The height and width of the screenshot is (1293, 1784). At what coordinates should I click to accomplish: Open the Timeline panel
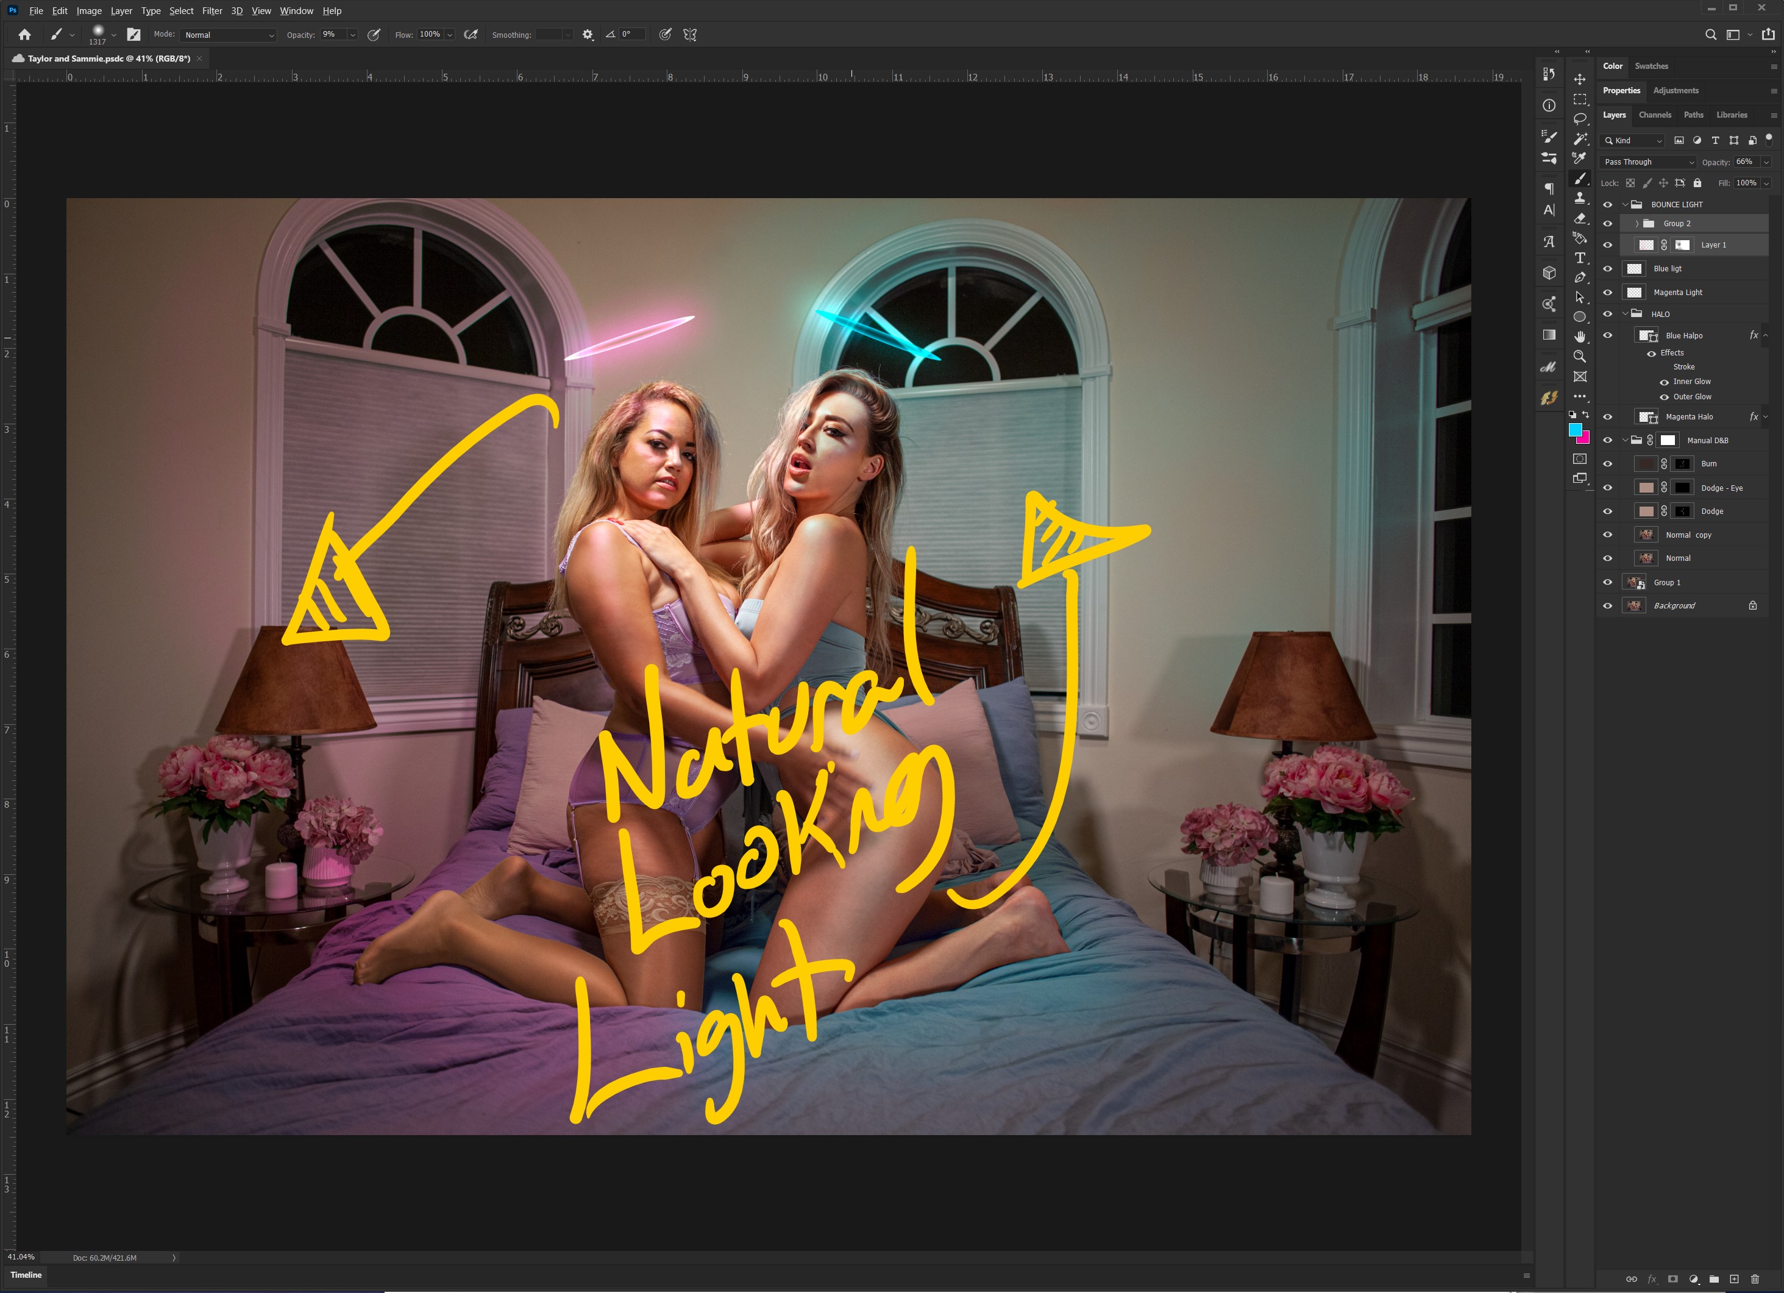pos(26,1275)
